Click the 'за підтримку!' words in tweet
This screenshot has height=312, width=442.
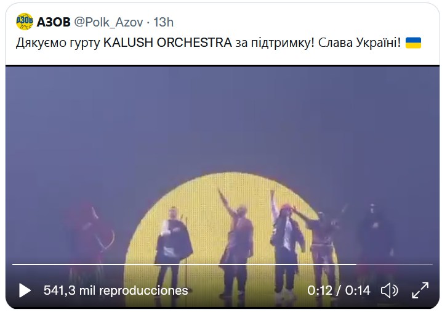275,43
